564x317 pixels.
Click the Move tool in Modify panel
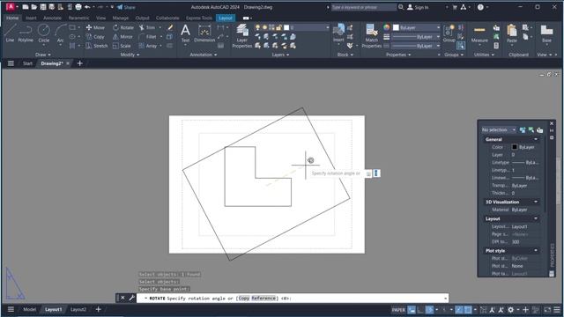[95, 27]
